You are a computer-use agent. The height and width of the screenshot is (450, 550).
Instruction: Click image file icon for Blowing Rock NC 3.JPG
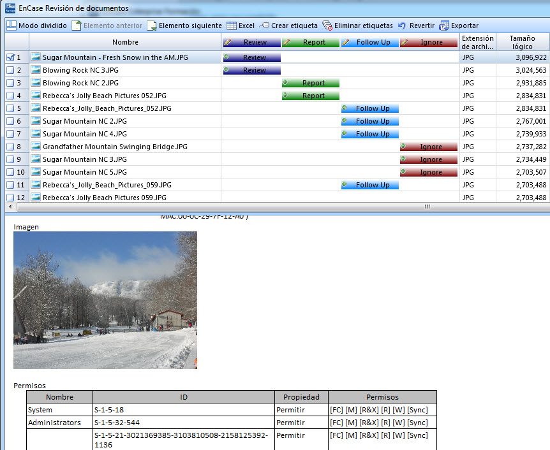(36, 70)
